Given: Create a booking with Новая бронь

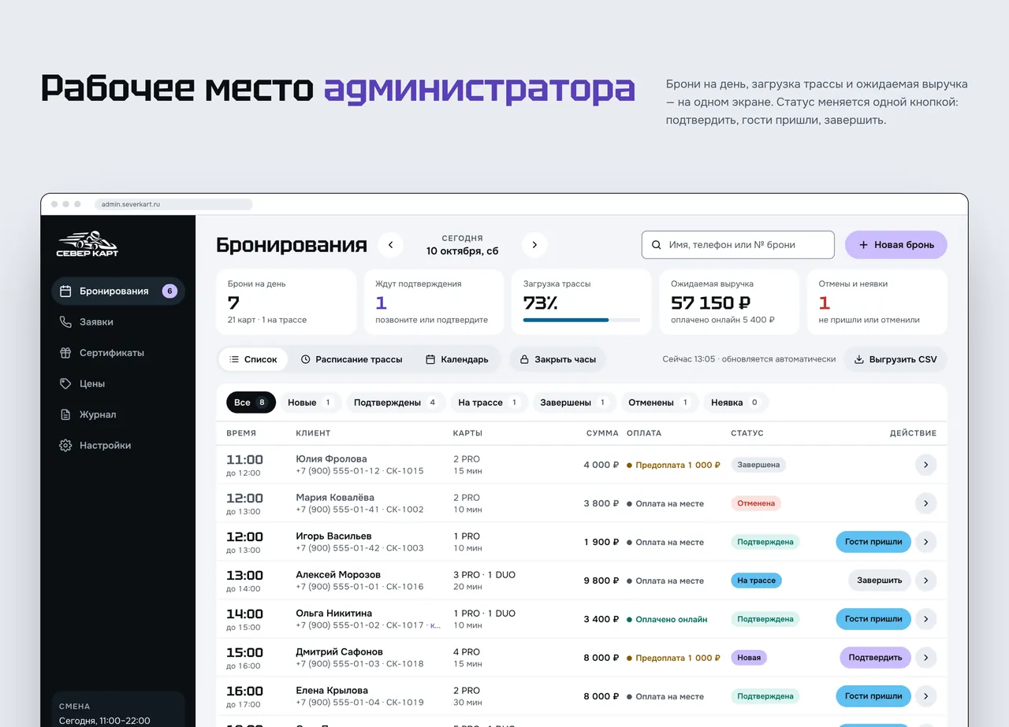Looking at the screenshot, I should coord(896,245).
